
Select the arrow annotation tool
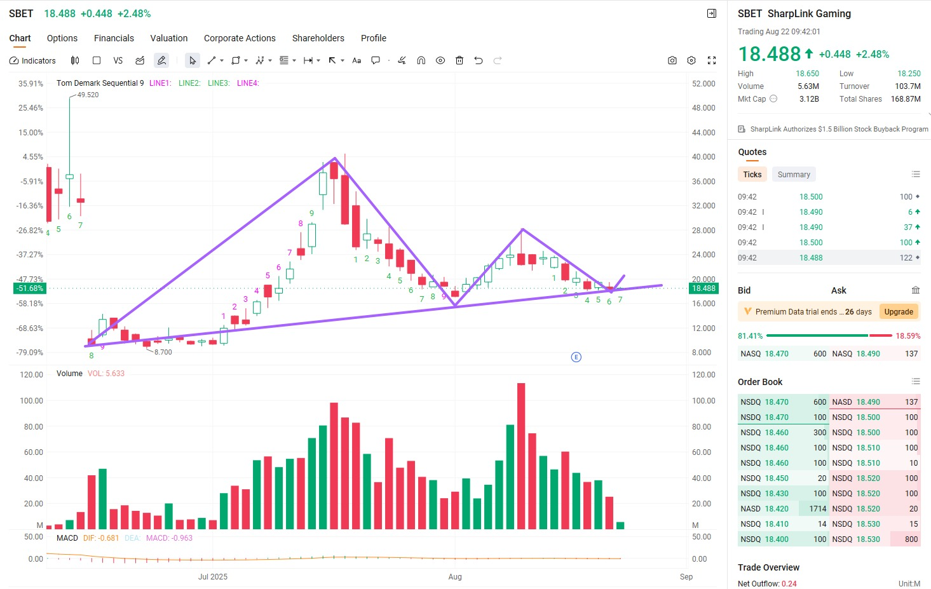pos(332,61)
